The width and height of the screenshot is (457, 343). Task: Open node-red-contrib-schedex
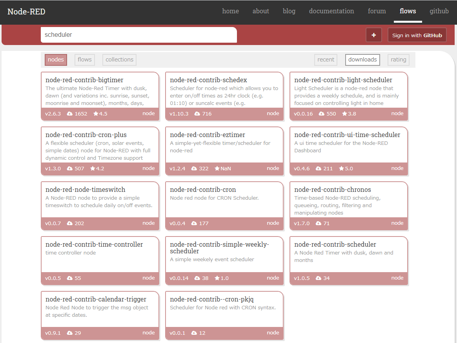208,80
